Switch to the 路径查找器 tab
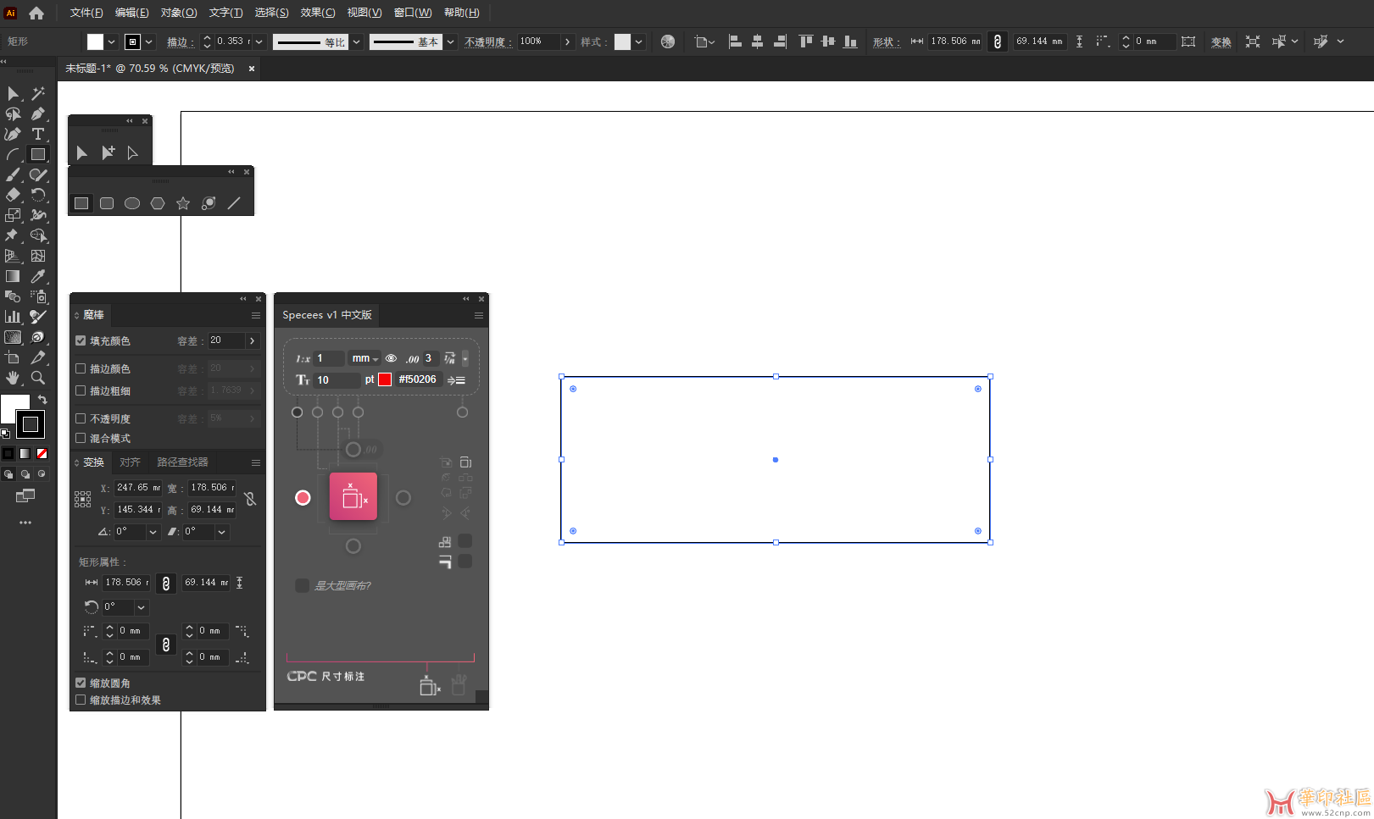Image resolution: width=1374 pixels, height=819 pixels. coord(182,462)
